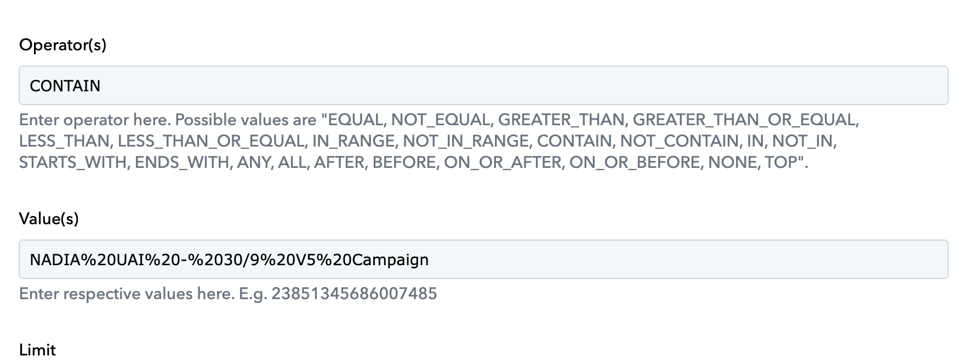970x362 pixels.
Task: Click GREATER_THAN_OR_EQUAL in the operator hint
Action: click(745, 120)
